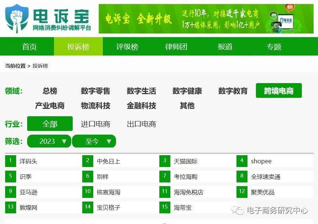Open the 至今 period dropdown
318x224 pixels.
tap(94, 141)
